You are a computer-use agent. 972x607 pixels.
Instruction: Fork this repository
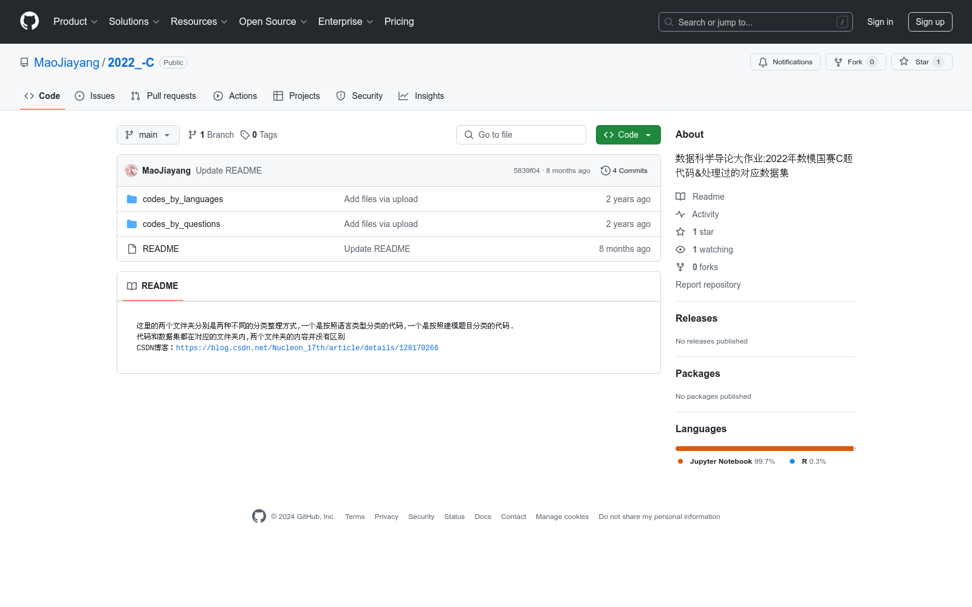click(x=856, y=62)
